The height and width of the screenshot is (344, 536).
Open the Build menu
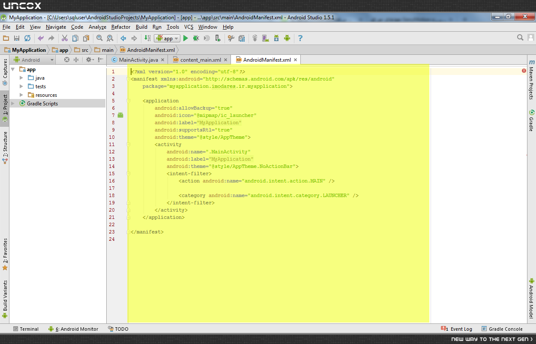click(x=141, y=27)
